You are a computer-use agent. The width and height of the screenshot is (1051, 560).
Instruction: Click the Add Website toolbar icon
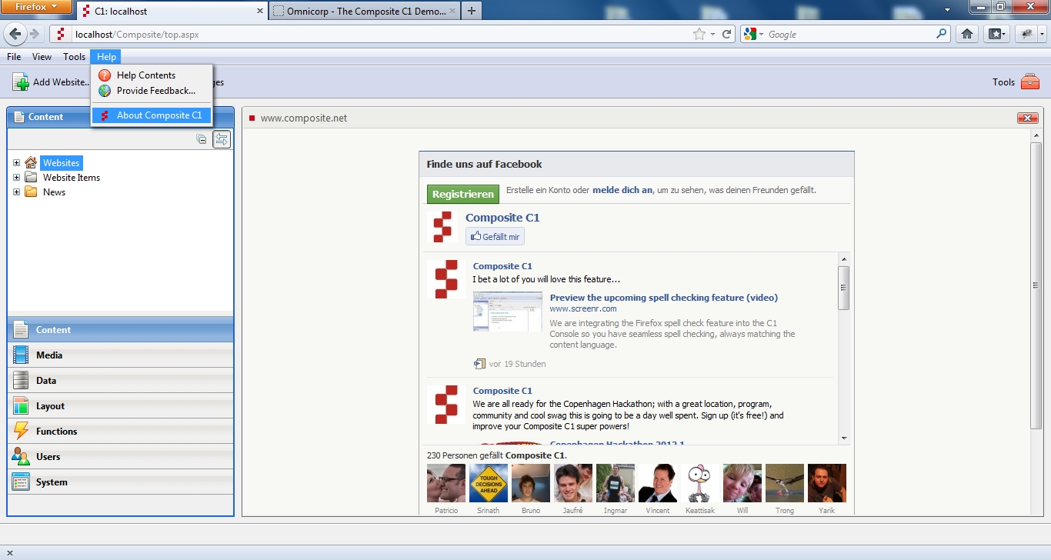[x=21, y=82]
